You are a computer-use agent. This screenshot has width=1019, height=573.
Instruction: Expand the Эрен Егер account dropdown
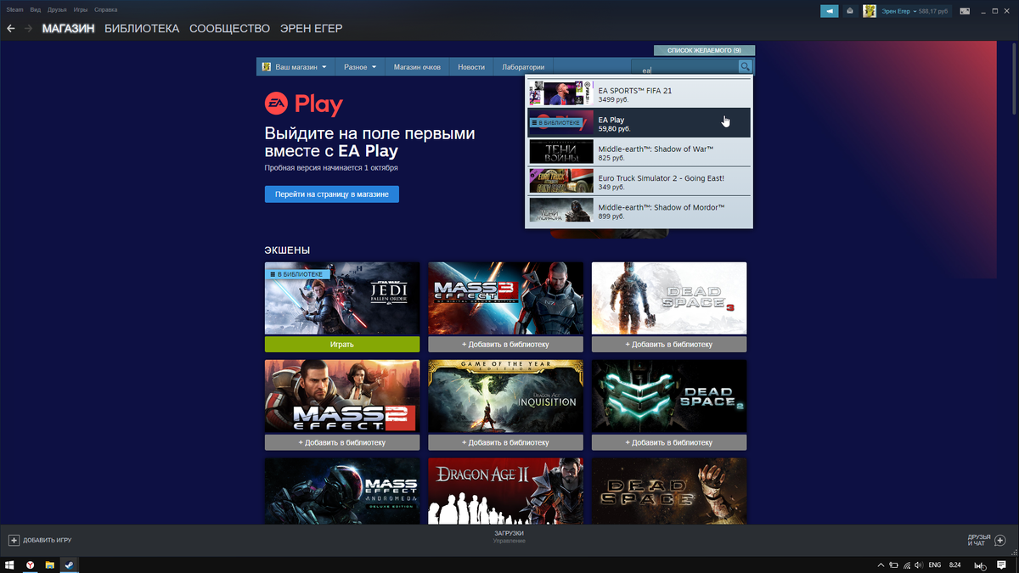coord(901,11)
